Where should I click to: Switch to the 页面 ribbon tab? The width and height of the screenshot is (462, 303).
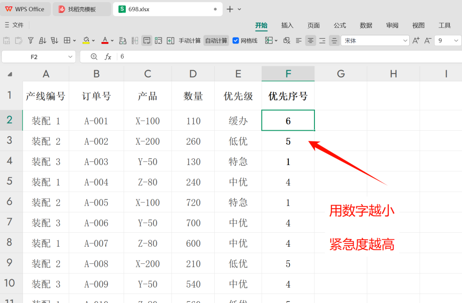(314, 25)
